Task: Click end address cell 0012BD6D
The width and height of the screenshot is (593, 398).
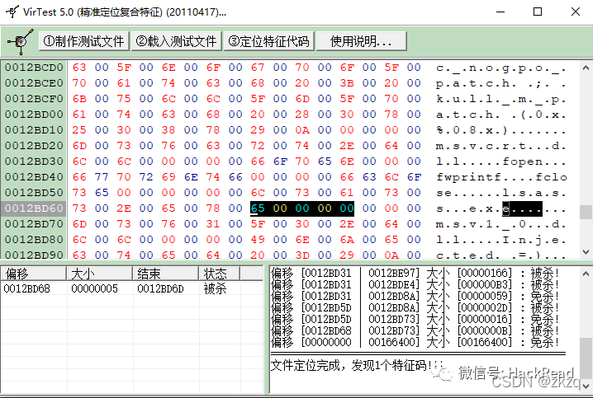Action: [x=160, y=289]
